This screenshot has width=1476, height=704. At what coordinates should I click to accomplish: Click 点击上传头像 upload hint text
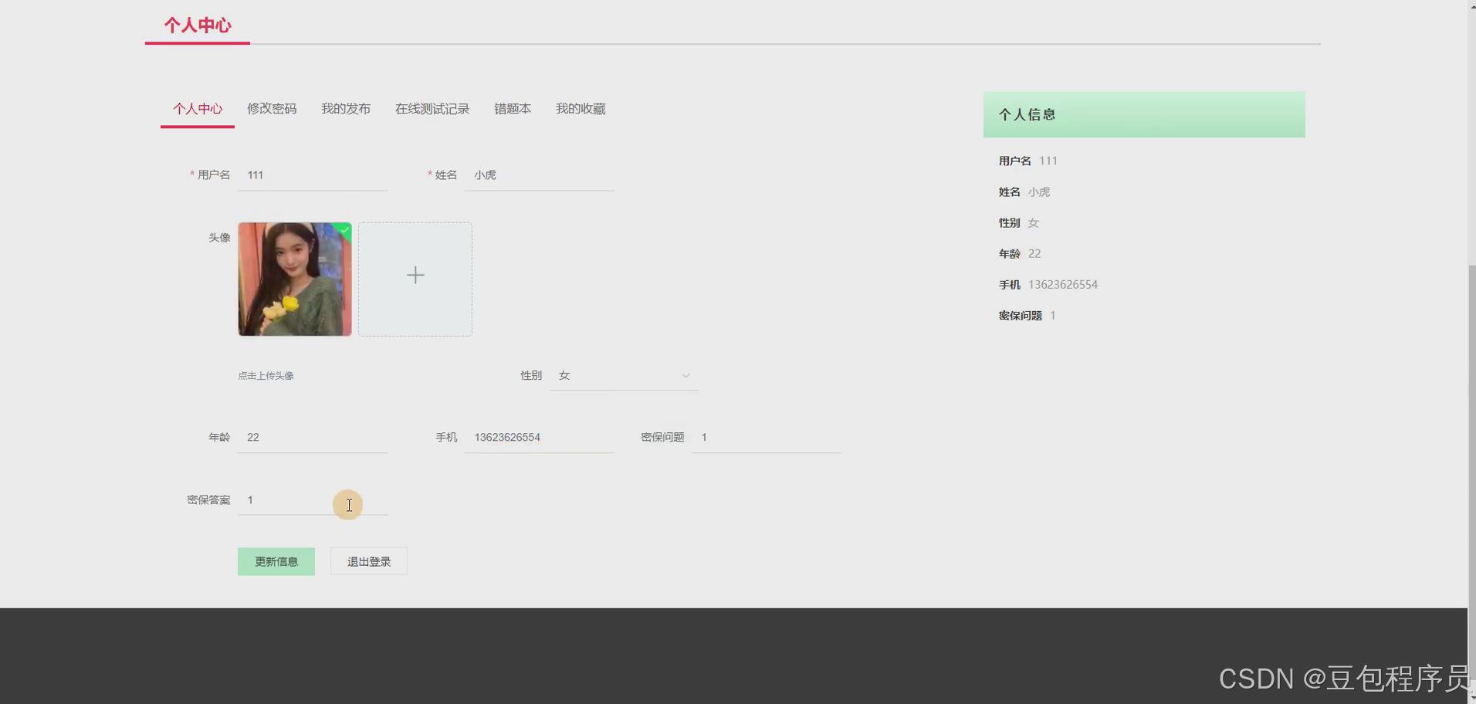tap(266, 376)
